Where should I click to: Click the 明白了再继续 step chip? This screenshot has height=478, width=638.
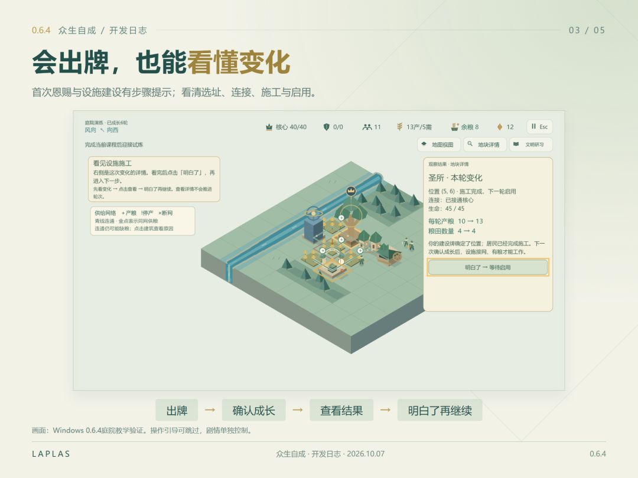[x=440, y=410]
